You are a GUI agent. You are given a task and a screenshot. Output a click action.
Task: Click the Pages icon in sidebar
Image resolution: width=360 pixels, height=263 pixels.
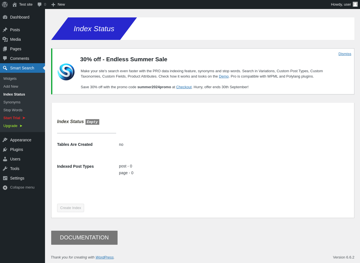[5, 49]
